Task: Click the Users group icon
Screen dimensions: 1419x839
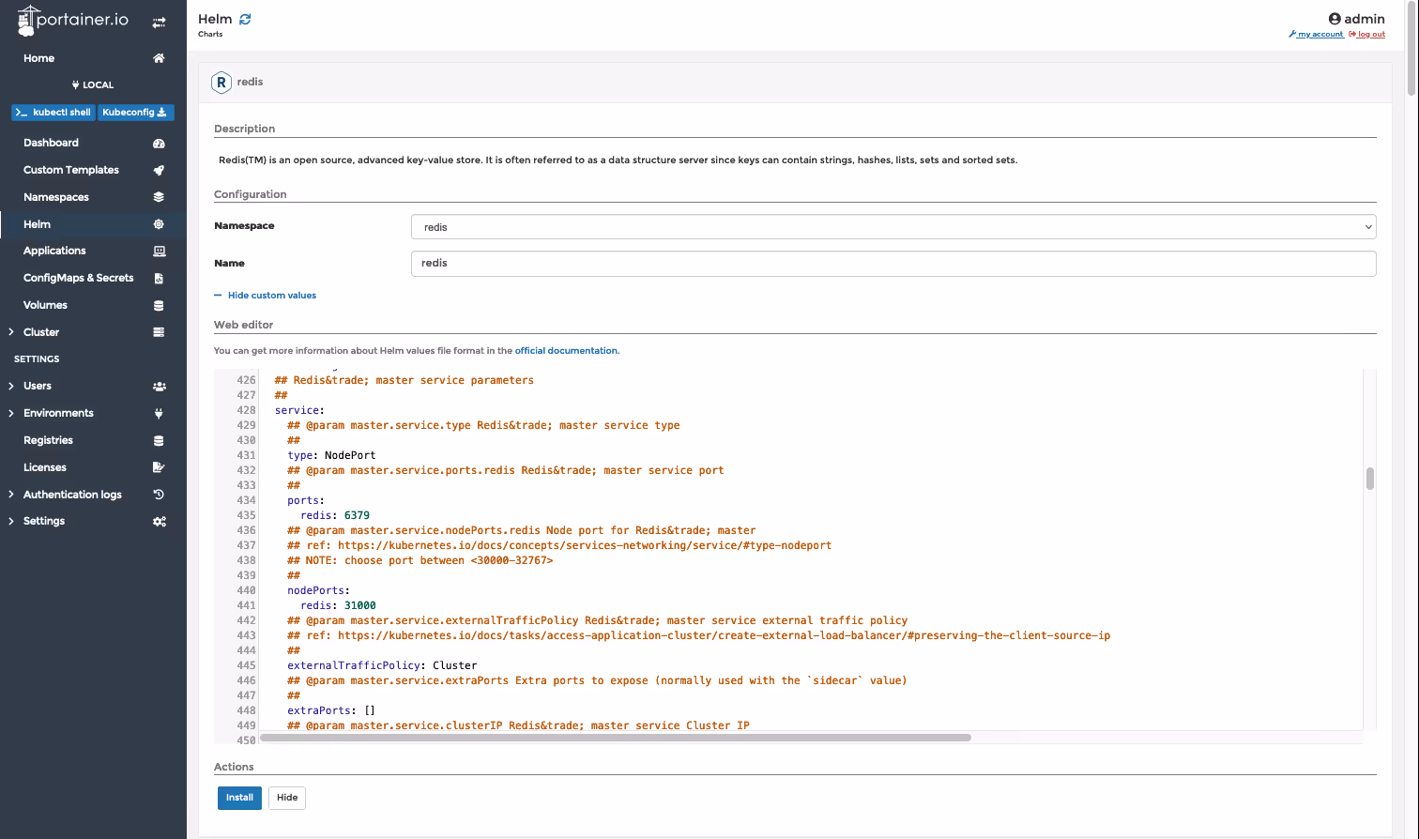Action: [x=159, y=387]
